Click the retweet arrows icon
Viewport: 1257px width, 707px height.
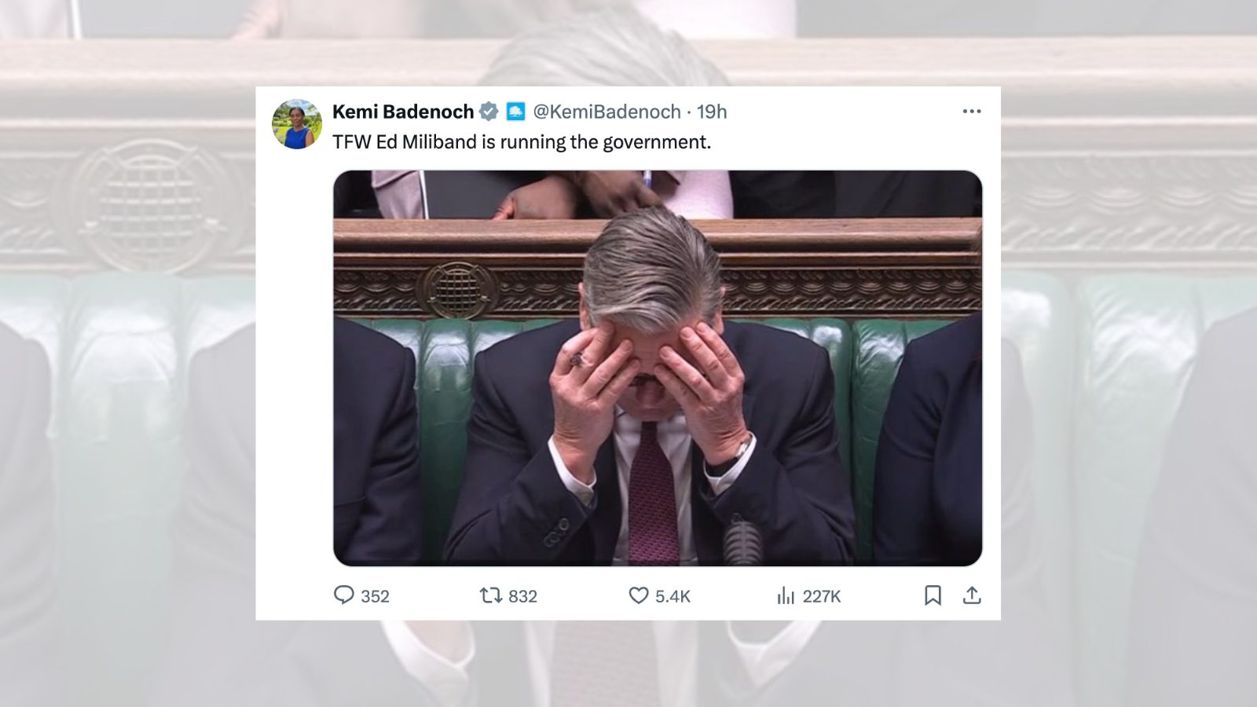coord(491,595)
